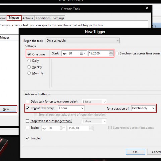Select the One time radio option
The width and height of the screenshot is (161, 161).
[x=29, y=54]
